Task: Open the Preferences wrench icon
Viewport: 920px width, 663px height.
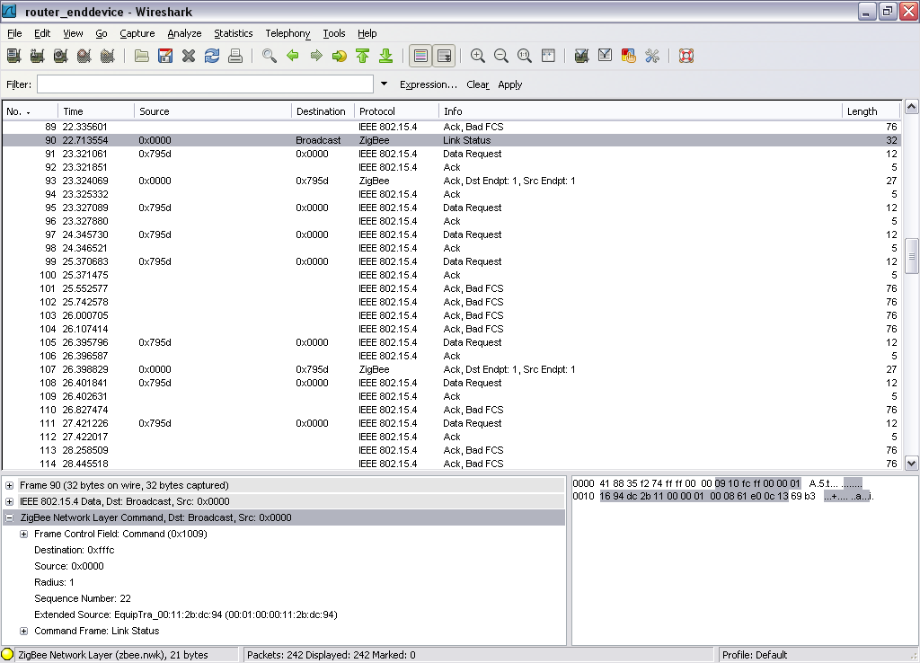Action: click(x=653, y=55)
